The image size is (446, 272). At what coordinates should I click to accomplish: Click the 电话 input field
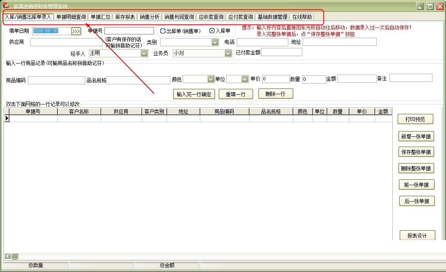pos(263,42)
